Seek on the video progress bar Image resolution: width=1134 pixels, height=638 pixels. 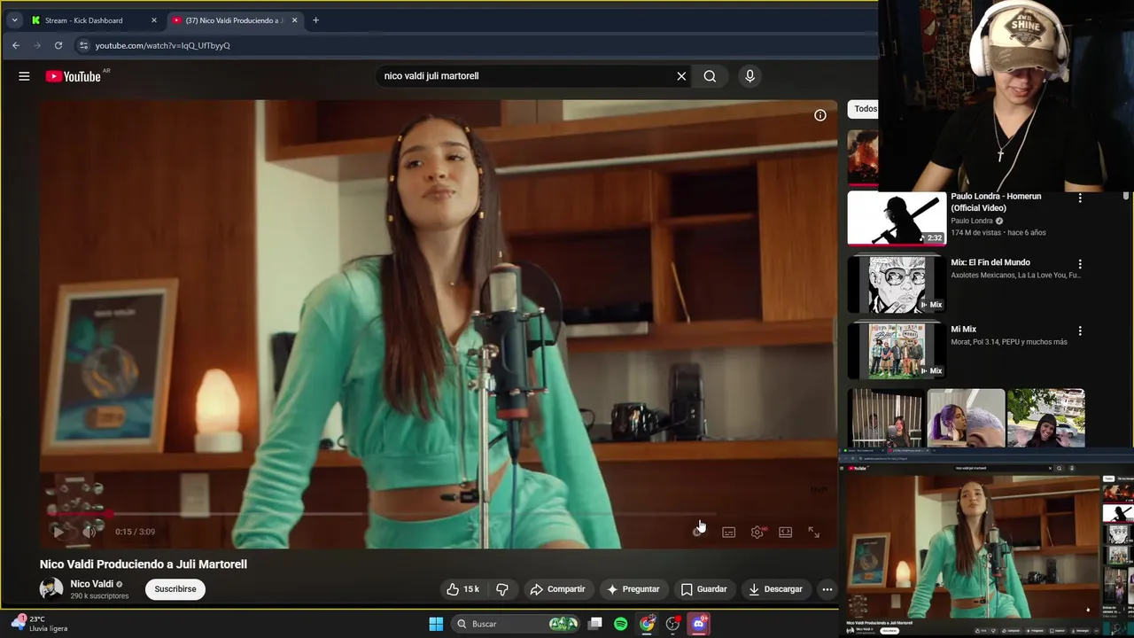438,513
